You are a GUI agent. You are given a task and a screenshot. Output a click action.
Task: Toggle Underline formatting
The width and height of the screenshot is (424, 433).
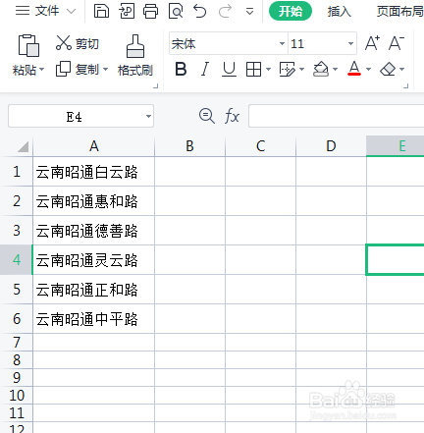[229, 69]
